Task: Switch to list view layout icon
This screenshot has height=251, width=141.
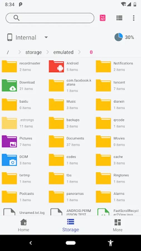Action: coord(119,18)
